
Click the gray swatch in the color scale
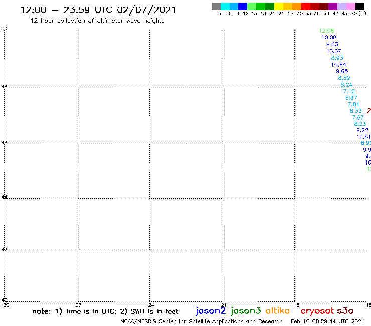pyautogui.click(x=216, y=6)
